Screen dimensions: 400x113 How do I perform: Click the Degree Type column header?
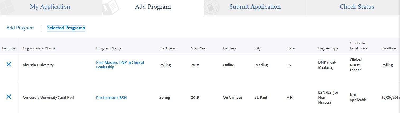click(x=328, y=48)
